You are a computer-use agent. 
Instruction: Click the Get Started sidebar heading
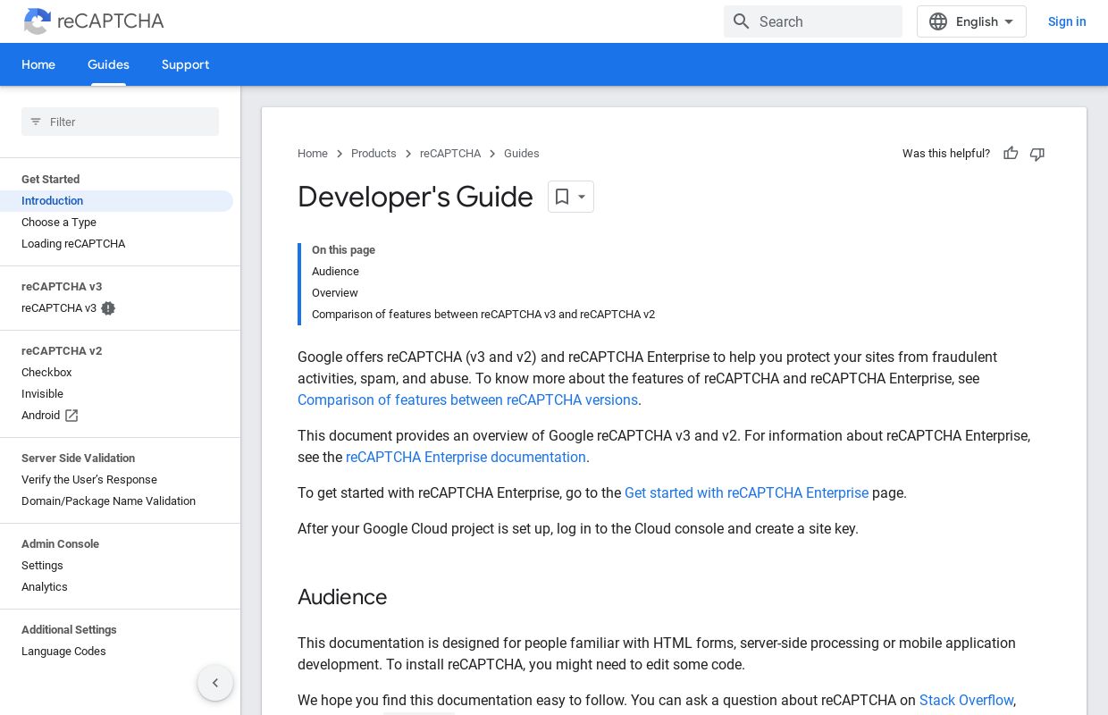[50, 180]
